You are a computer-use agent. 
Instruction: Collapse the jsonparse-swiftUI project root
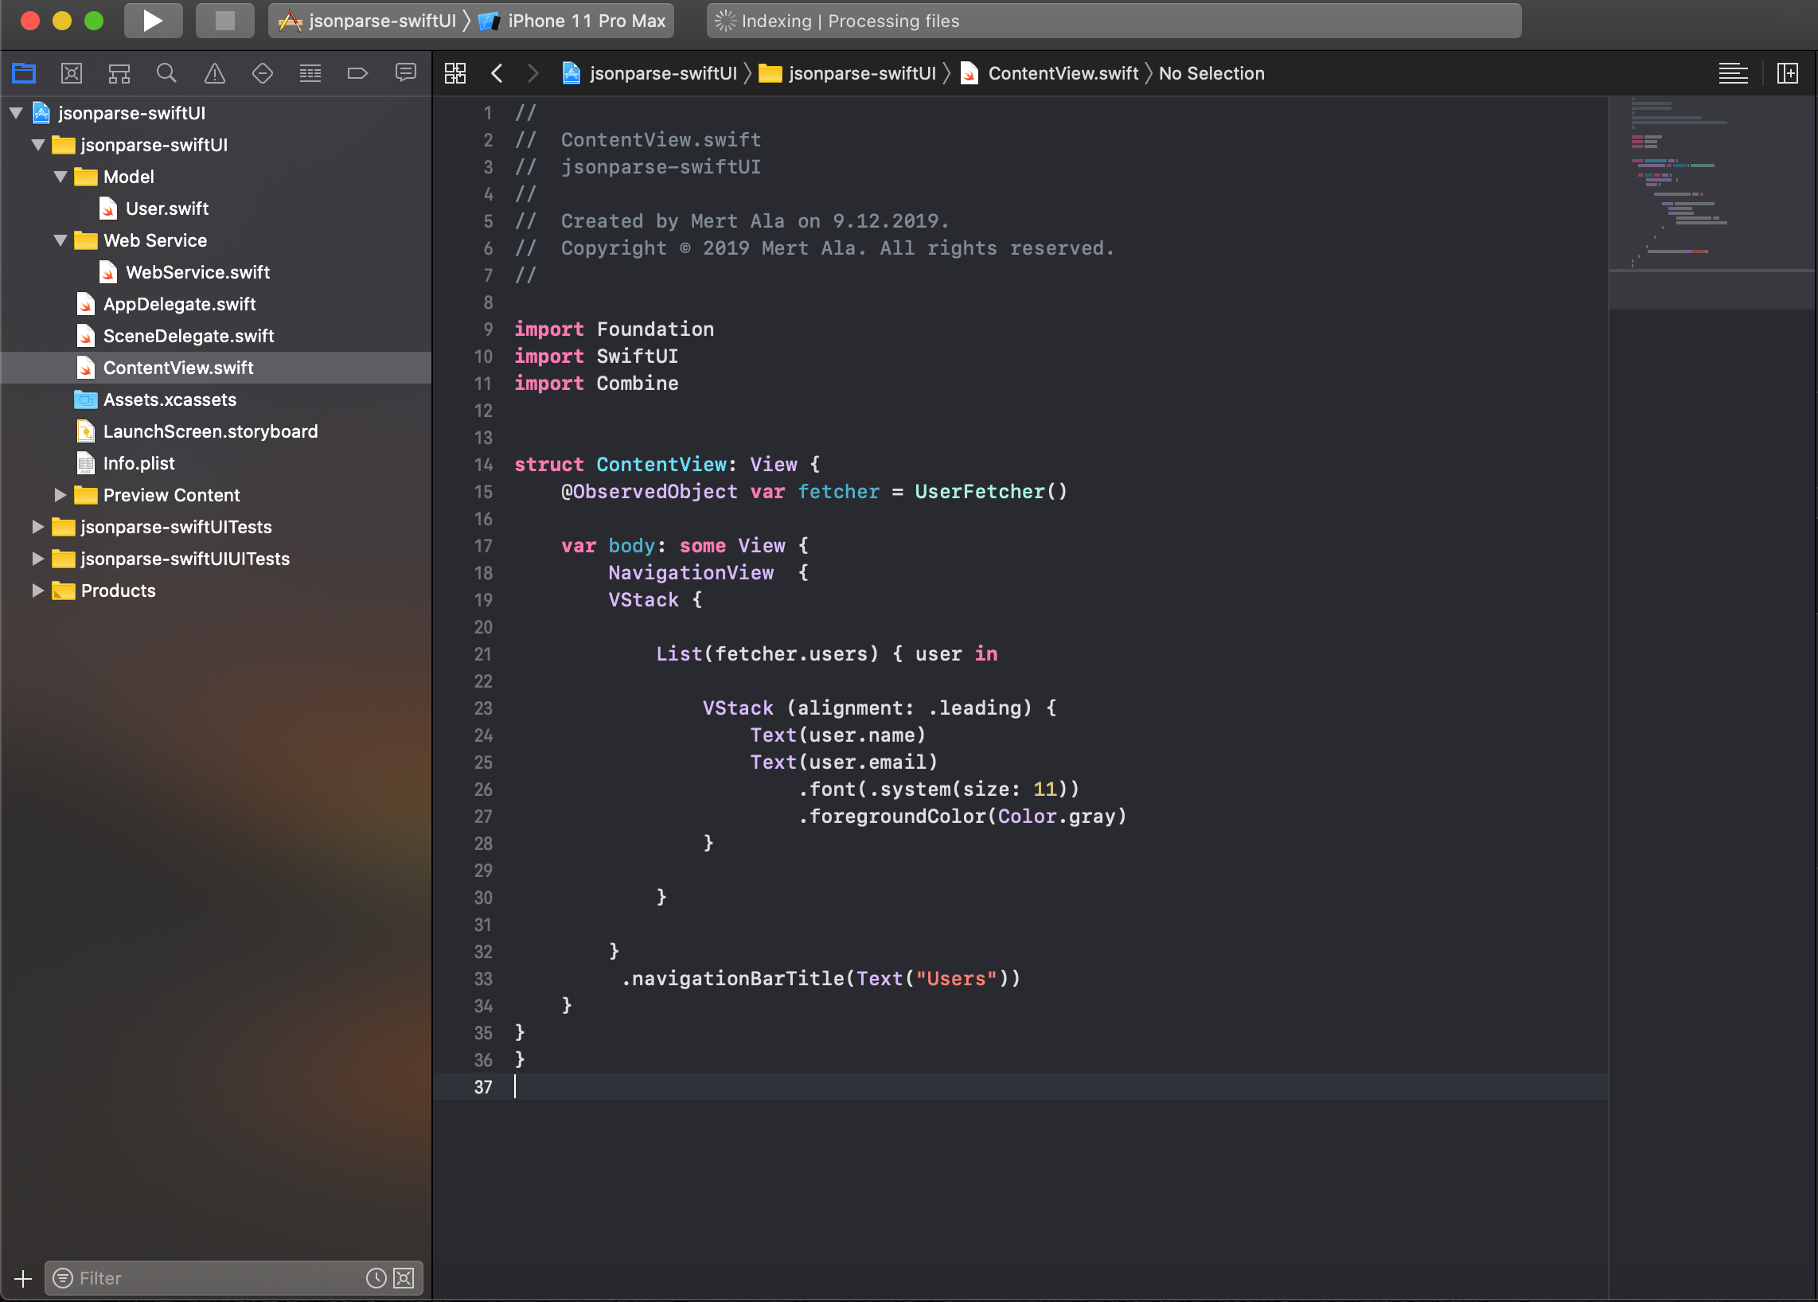point(16,113)
